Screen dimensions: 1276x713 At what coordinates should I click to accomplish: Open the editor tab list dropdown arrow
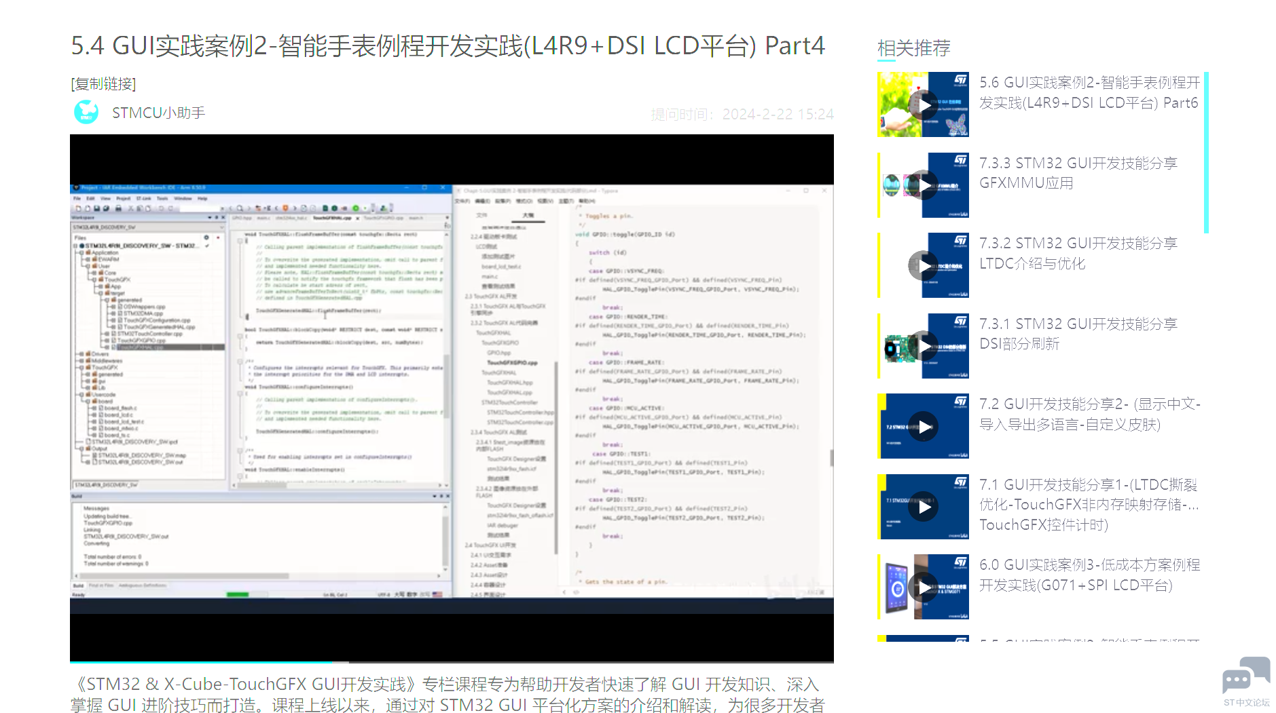(x=447, y=218)
